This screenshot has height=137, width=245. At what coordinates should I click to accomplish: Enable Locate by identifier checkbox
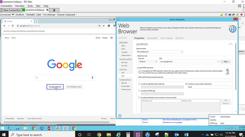point(139,84)
